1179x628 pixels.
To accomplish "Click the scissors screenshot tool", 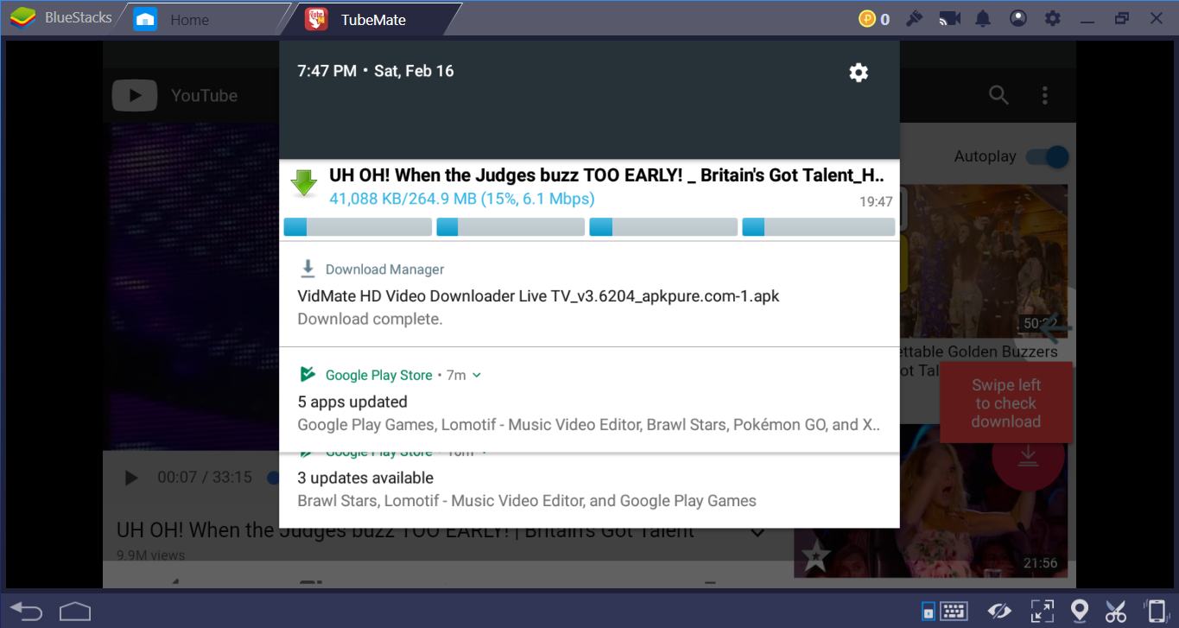I will 1116,611.
